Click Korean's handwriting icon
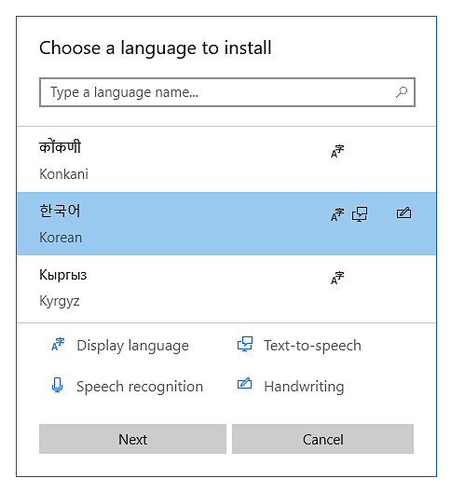Image resolution: width=451 pixels, height=492 pixels. 403,212
